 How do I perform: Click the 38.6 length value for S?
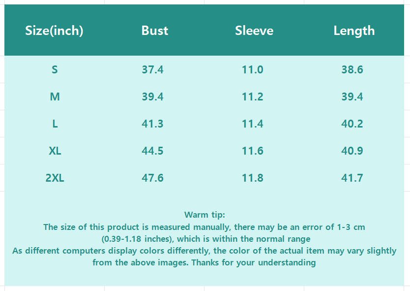pos(352,70)
